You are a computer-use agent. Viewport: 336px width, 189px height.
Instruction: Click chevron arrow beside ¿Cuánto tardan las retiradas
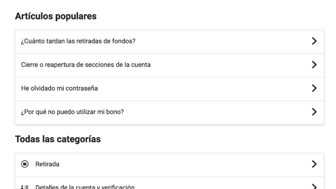[x=314, y=41]
